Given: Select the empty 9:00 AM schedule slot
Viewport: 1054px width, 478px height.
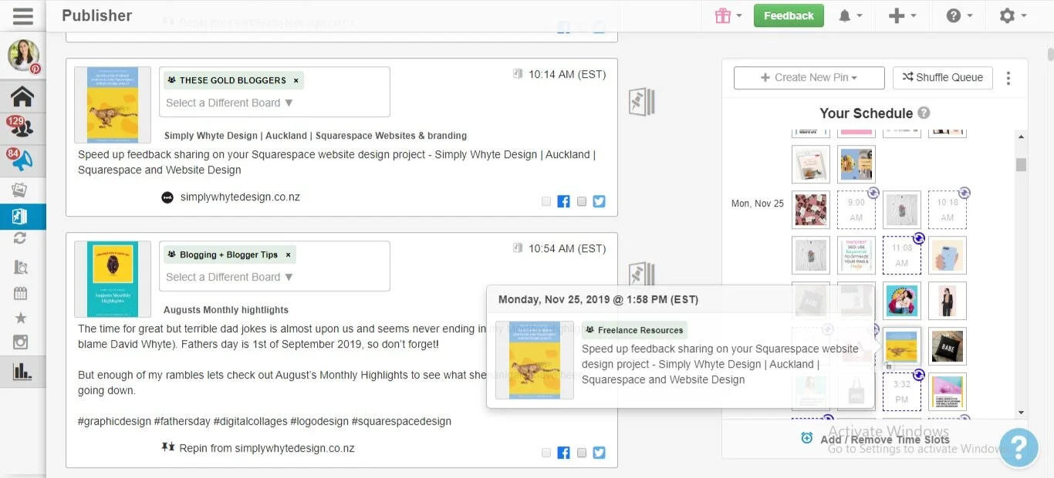Looking at the screenshot, I should 856,210.
